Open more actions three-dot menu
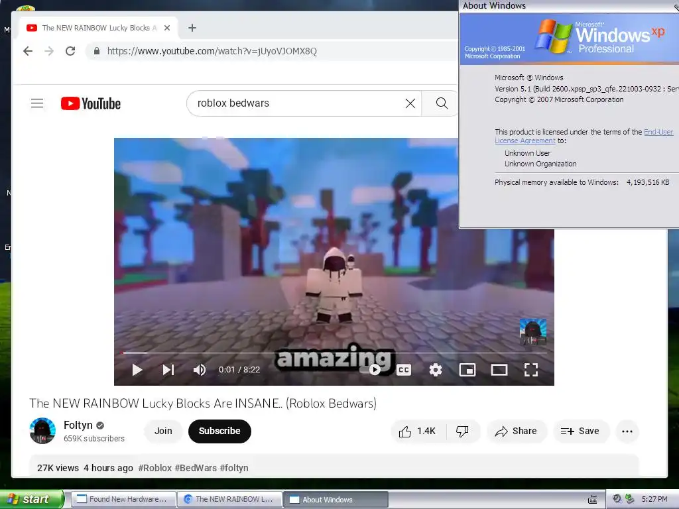Viewport: 679px width, 509px height. click(627, 431)
